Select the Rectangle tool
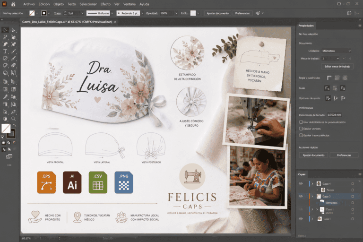The width and height of the screenshot is (363, 242). pos(5,59)
